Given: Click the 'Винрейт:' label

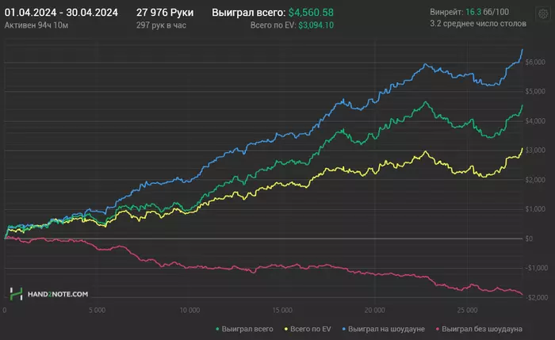Looking at the screenshot, I should tap(446, 12).
